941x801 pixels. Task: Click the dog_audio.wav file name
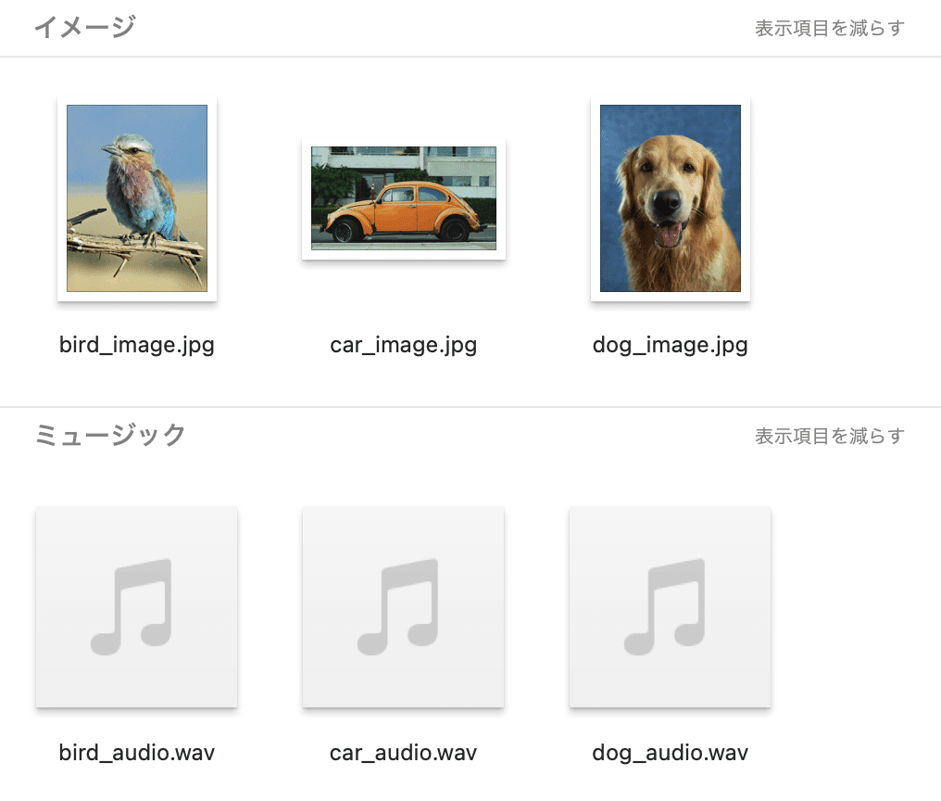point(671,753)
